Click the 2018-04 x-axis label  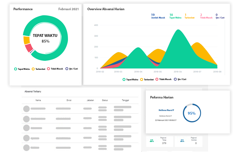click(x=138, y=72)
